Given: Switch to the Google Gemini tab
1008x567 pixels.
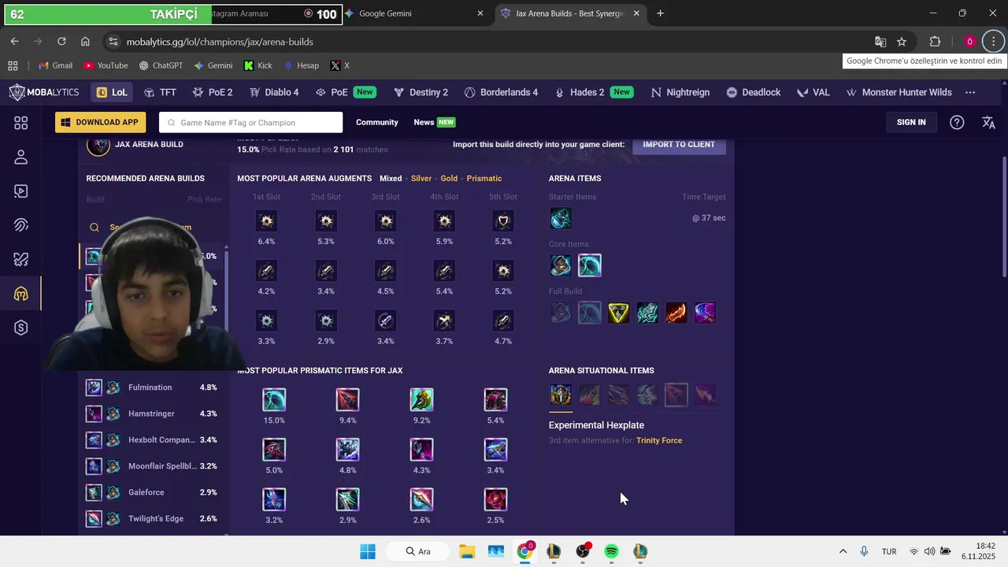Looking at the screenshot, I should [414, 13].
